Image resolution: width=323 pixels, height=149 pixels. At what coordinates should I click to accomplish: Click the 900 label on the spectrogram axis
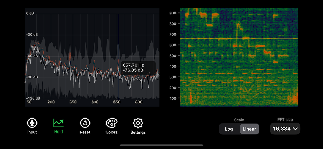[173, 13]
